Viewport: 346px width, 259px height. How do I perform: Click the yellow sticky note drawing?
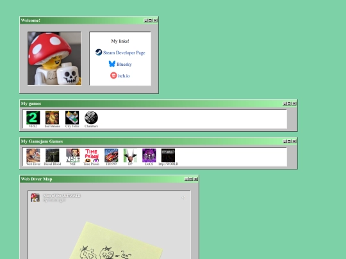click(x=116, y=240)
